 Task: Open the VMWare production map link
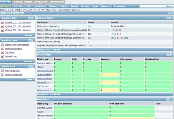14,75
